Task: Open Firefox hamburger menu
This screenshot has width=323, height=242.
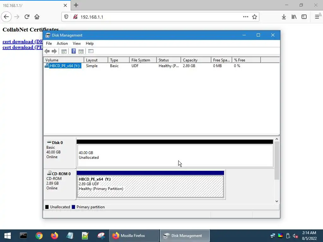Action: [317, 17]
